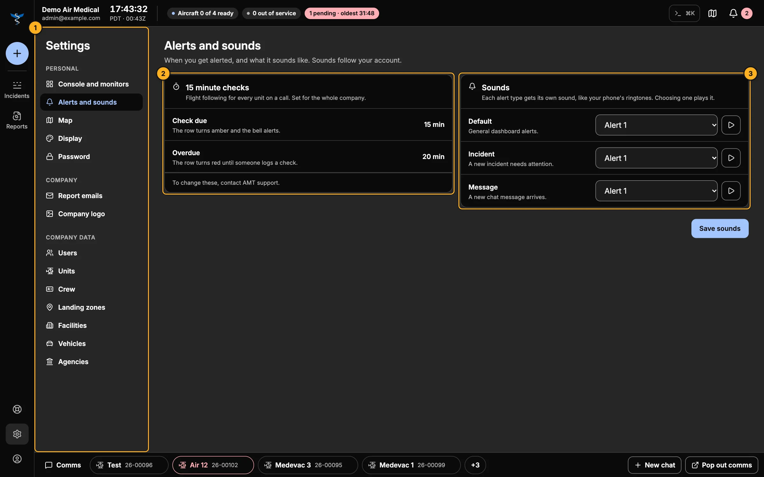This screenshot has width=764, height=477.
Task: Open the map icon in top bar
Action: 712,13
